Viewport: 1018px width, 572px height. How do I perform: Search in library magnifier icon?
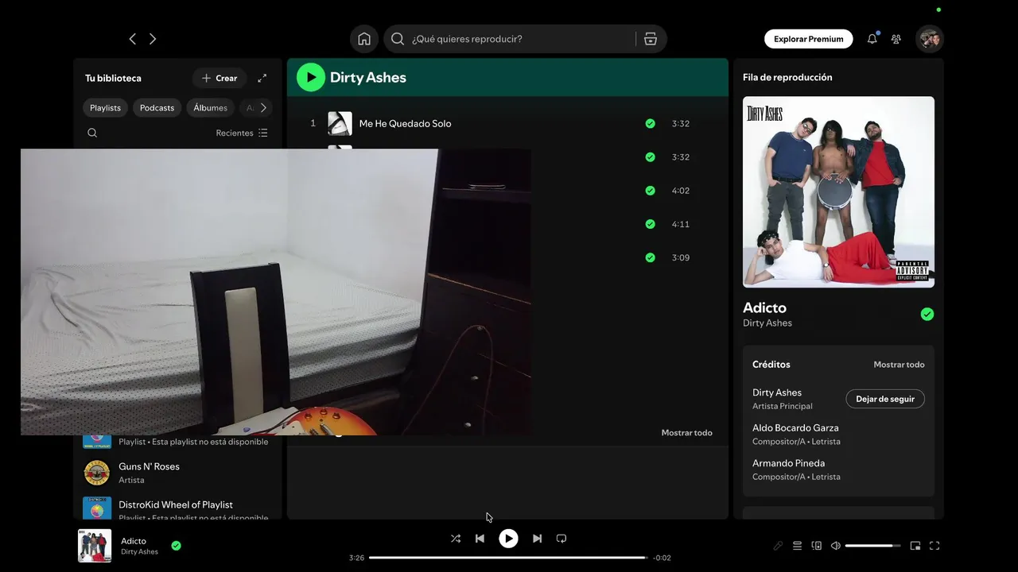point(92,133)
